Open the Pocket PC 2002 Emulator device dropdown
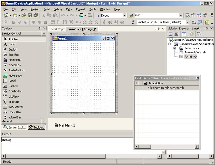Image resolution: width=215 pixels, height=165 pixels. (x=187, y=22)
